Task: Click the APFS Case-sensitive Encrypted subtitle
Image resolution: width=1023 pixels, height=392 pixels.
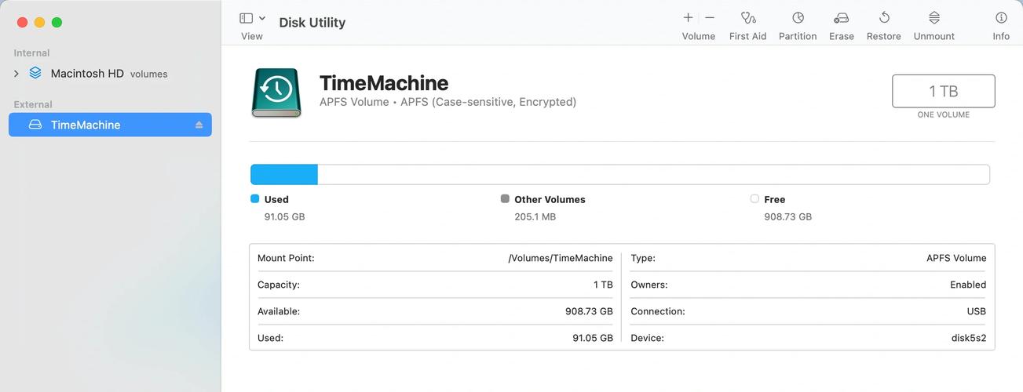Action: (x=448, y=102)
